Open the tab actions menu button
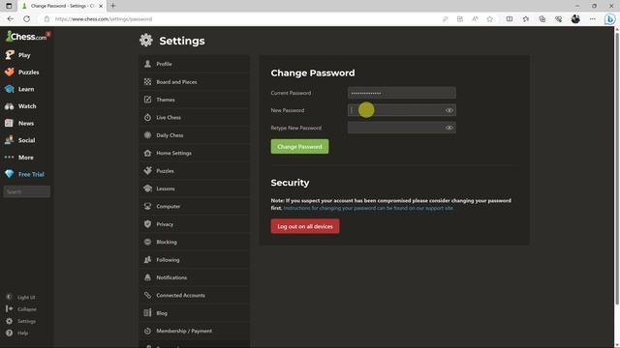Viewport: 620px width, 348px height. [9, 6]
